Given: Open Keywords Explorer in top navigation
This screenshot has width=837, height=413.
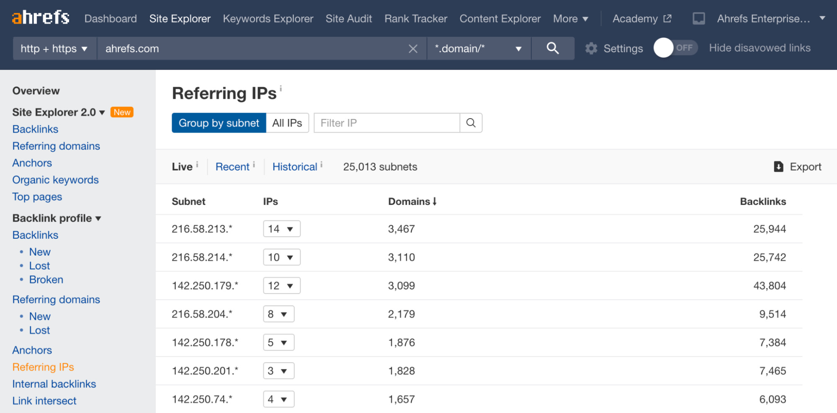Looking at the screenshot, I should tap(268, 18).
